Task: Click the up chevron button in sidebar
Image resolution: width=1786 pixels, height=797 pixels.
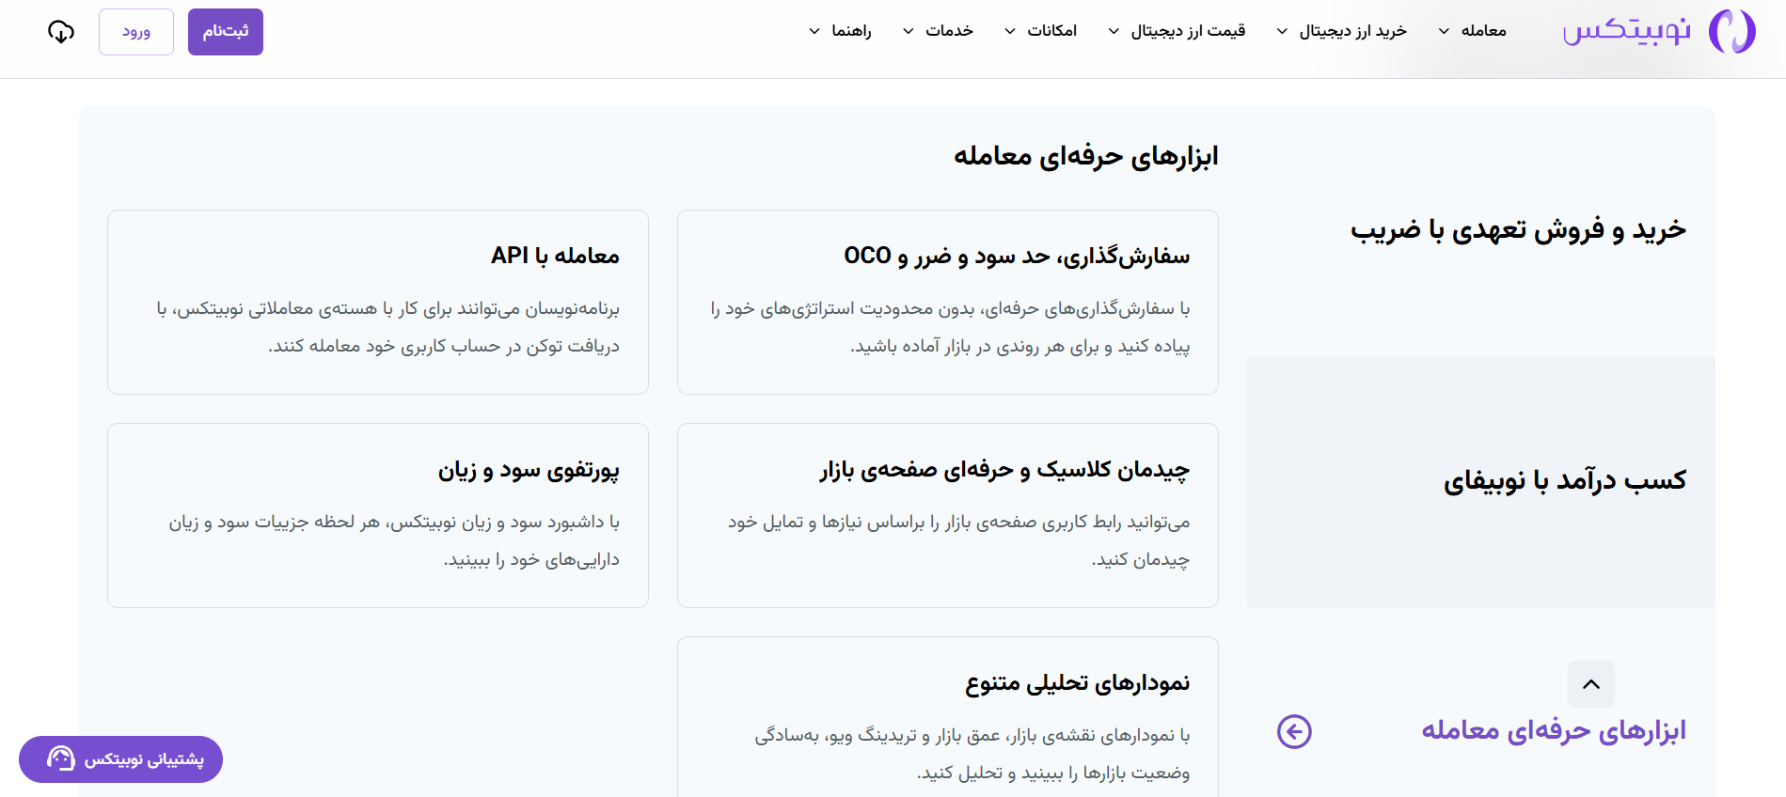Action: pyautogui.click(x=1591, y=684)
